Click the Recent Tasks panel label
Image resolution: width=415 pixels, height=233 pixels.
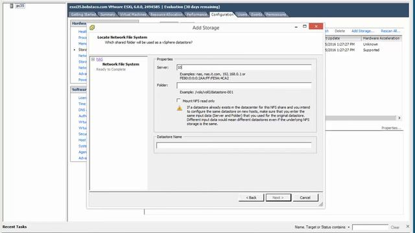(14, 227)
